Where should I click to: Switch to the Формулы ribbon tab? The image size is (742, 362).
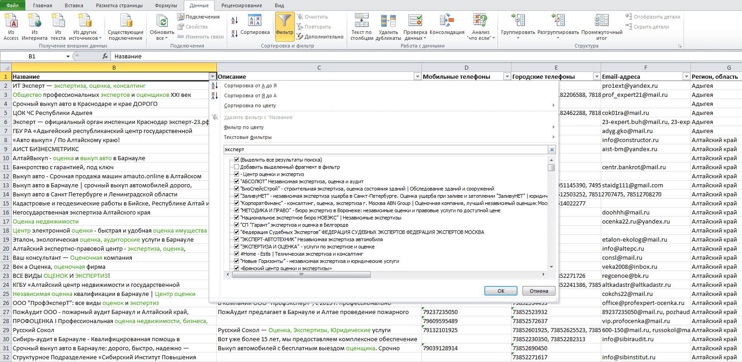coord(166,5)
